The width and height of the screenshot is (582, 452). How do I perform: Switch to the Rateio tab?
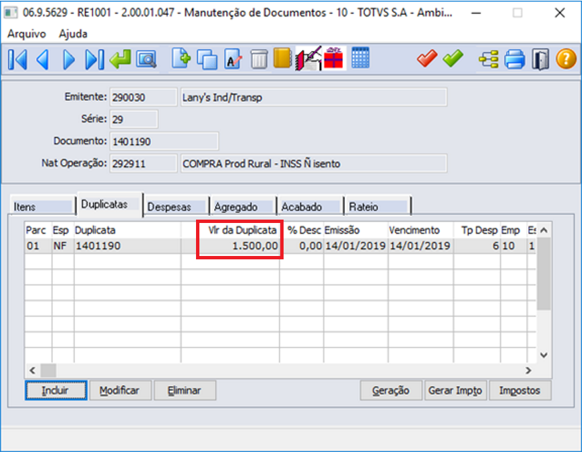pos(378,206)
